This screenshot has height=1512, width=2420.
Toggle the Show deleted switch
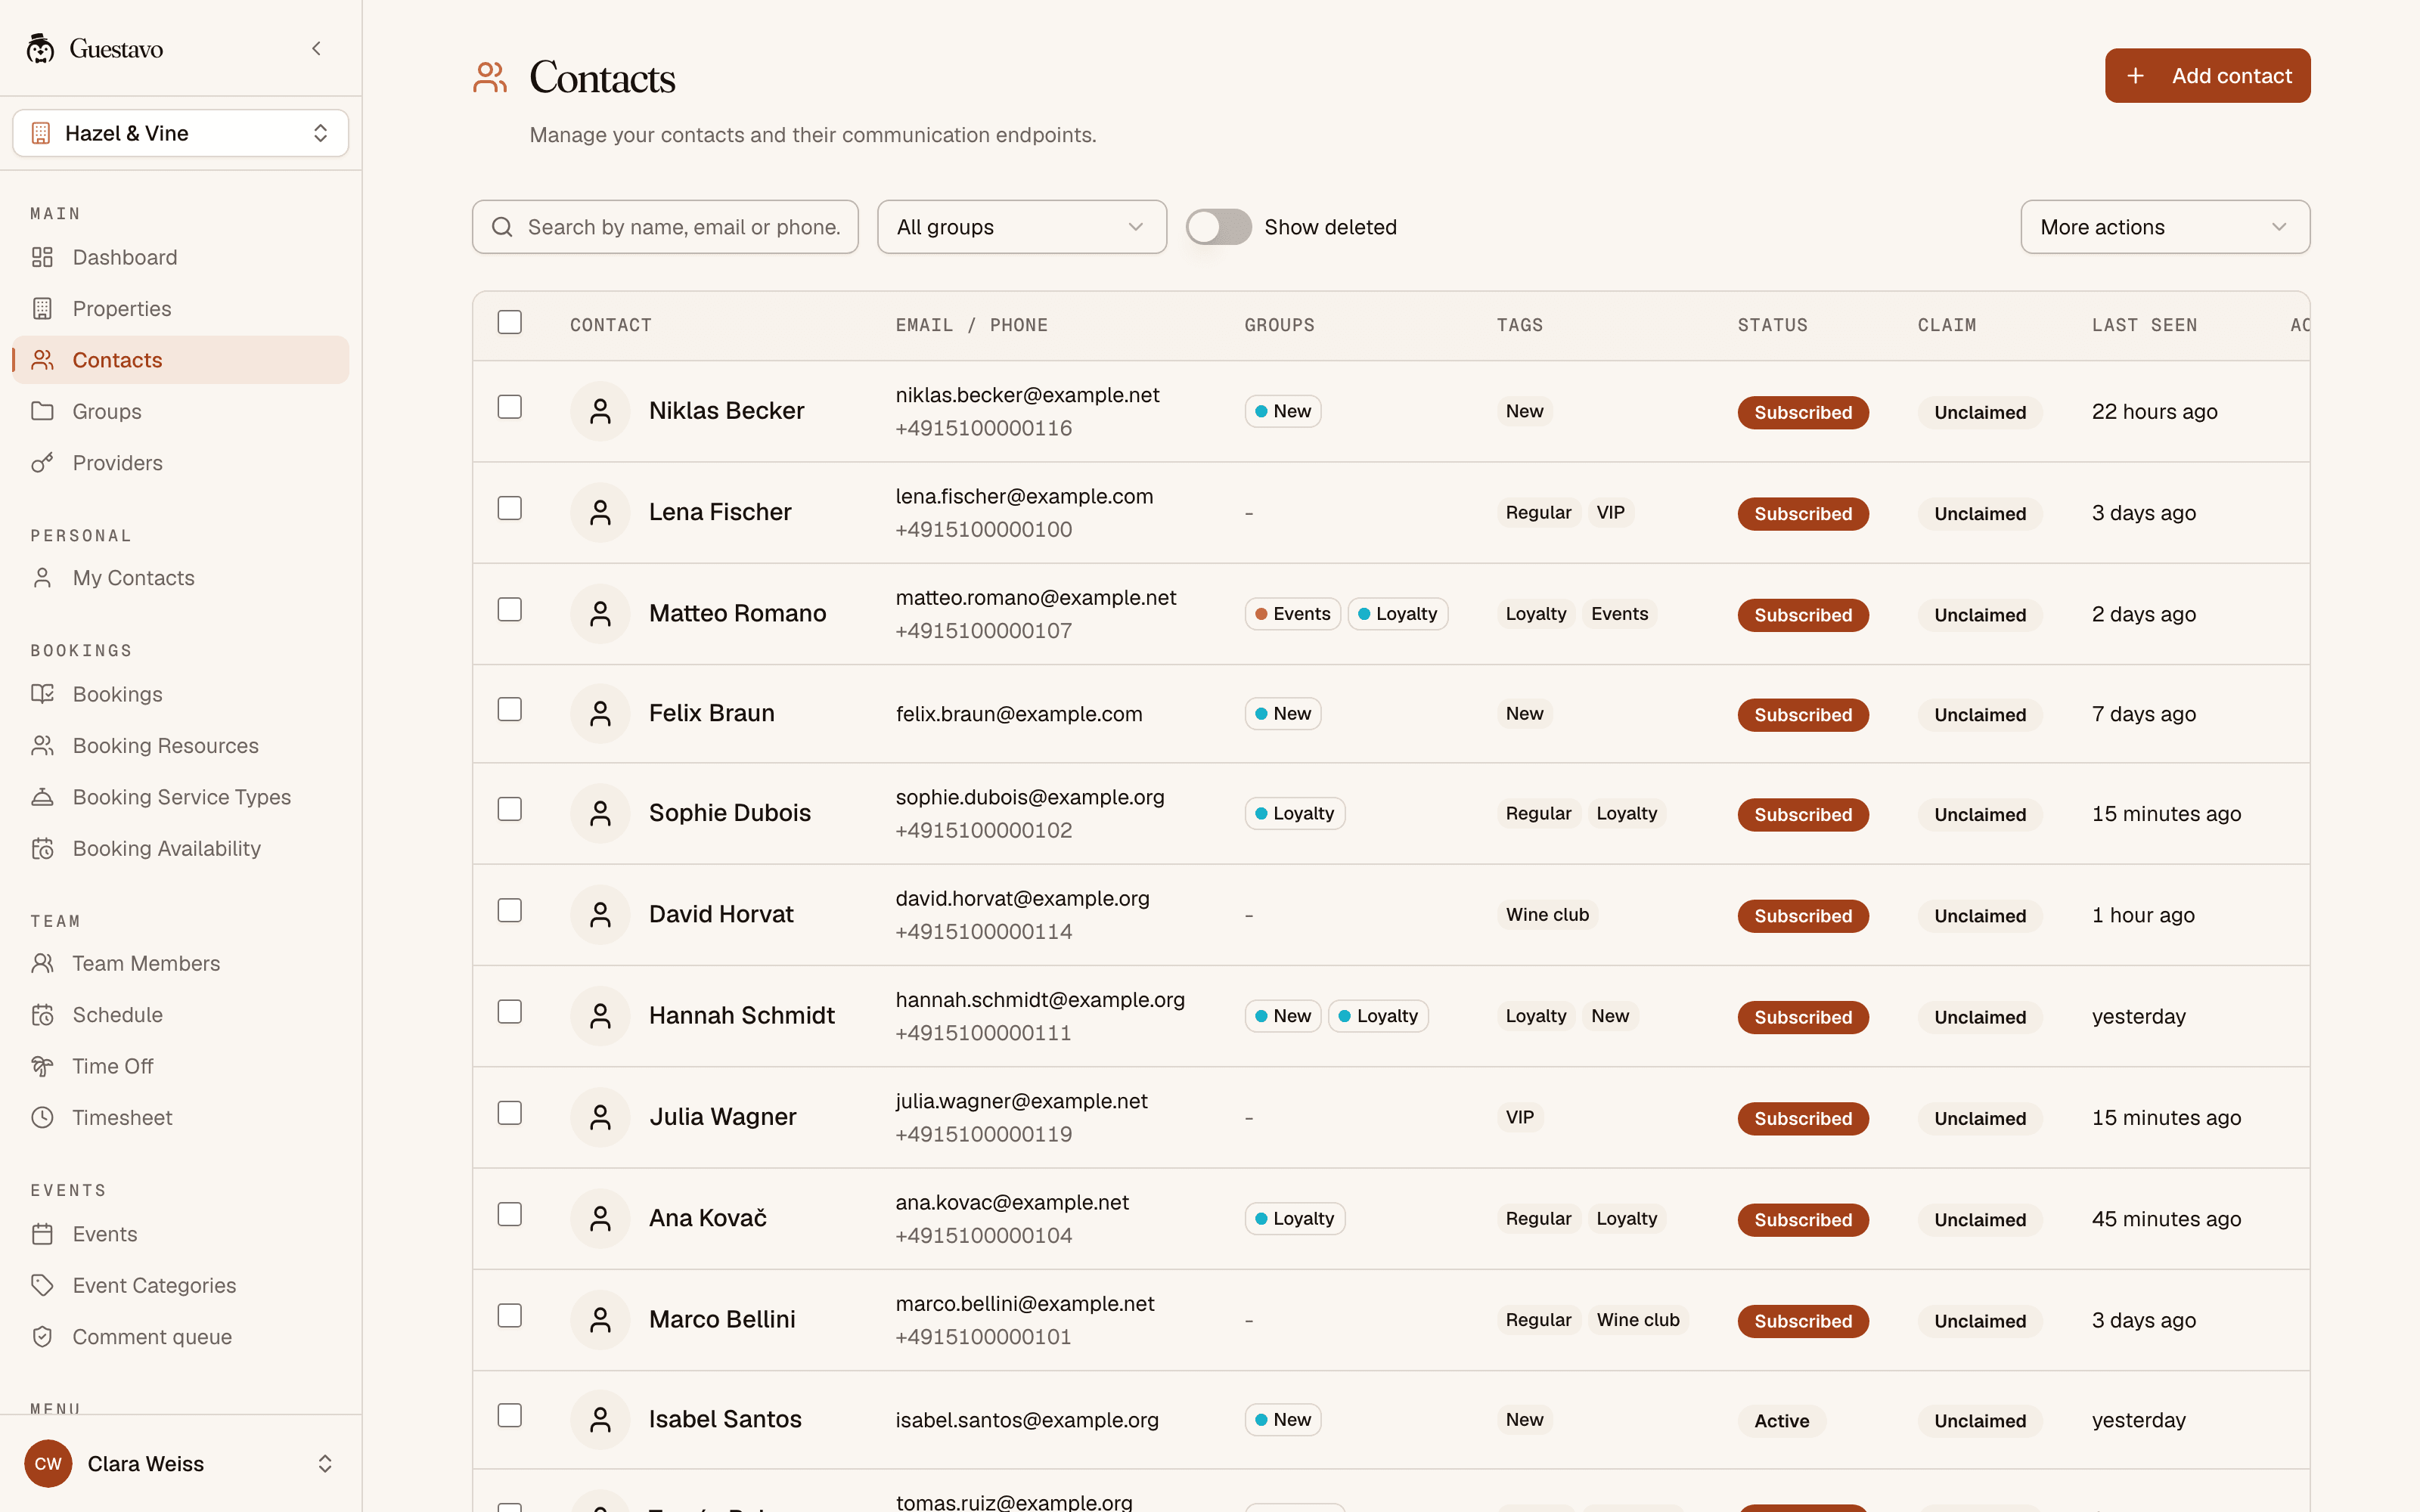[x=1218, y=227]
